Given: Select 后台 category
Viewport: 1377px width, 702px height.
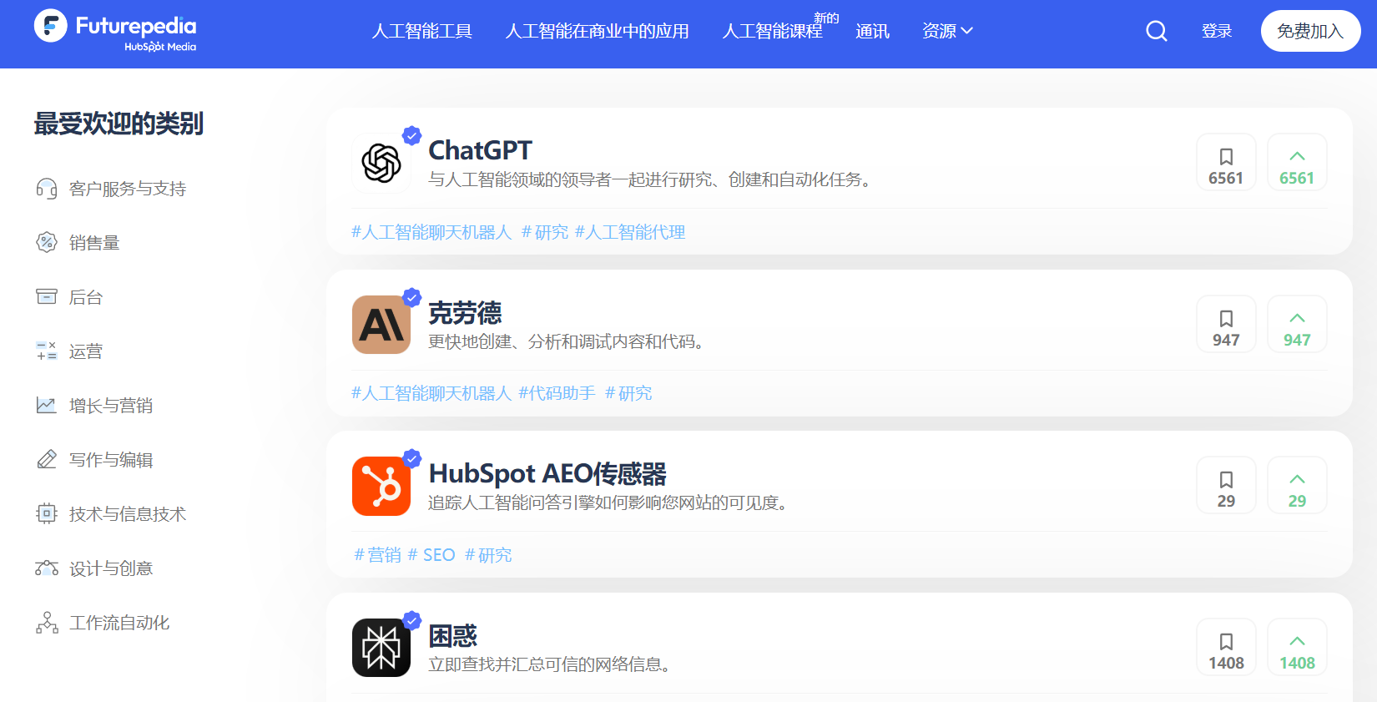Looking at the screenshot, I should tap(86, 297).
